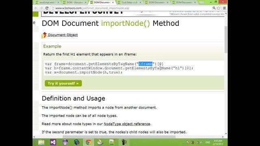Click the horizontal scrollbar thumb
This screenshot has height=146, width=260.
pyautogui.click(x=119, y=137)
